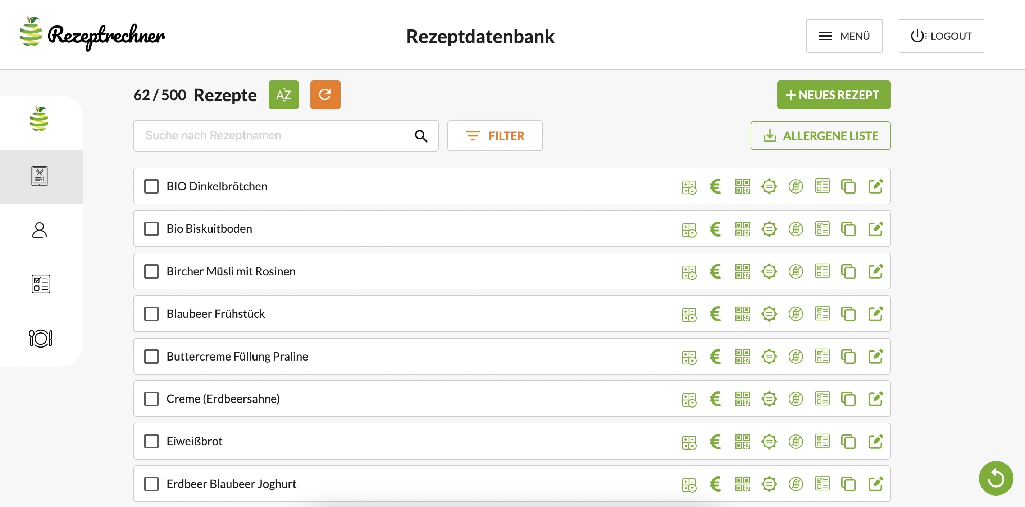
Task: Select the Blaubeer Frühstück checkbox
Action: click(x=151, y=314)
